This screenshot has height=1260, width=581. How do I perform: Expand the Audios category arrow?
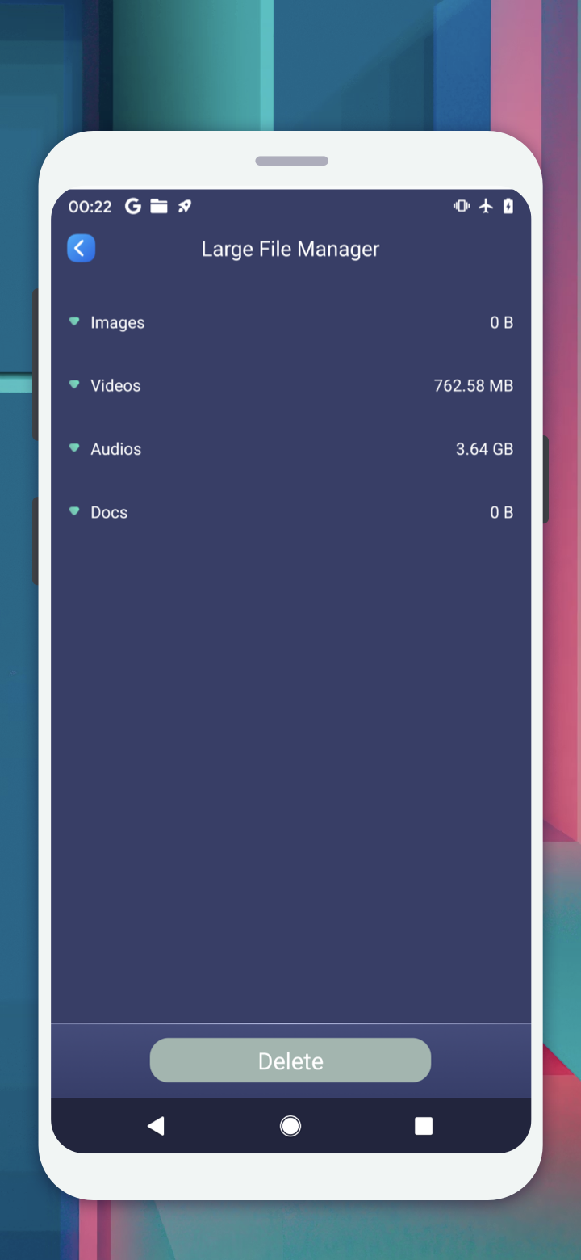(x=74, y=448)
